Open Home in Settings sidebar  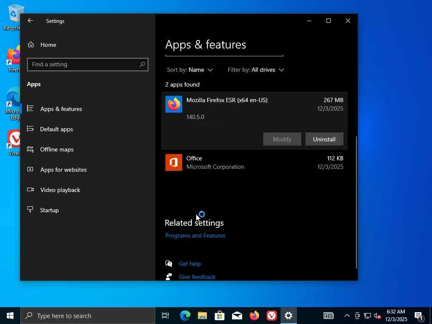pos(88,45)
